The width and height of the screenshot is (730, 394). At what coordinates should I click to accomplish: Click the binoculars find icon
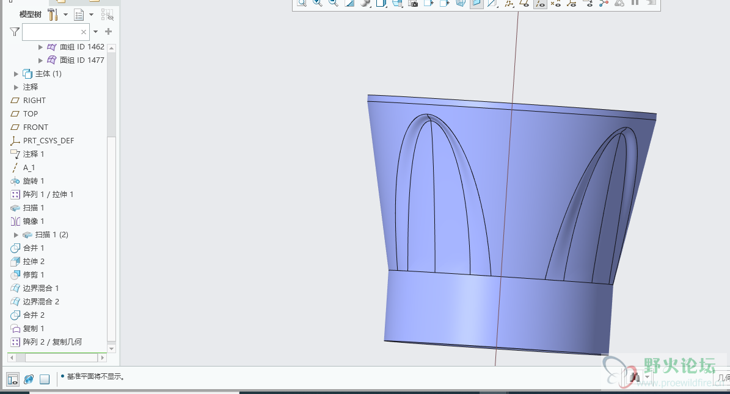click(x=635, y=378)
